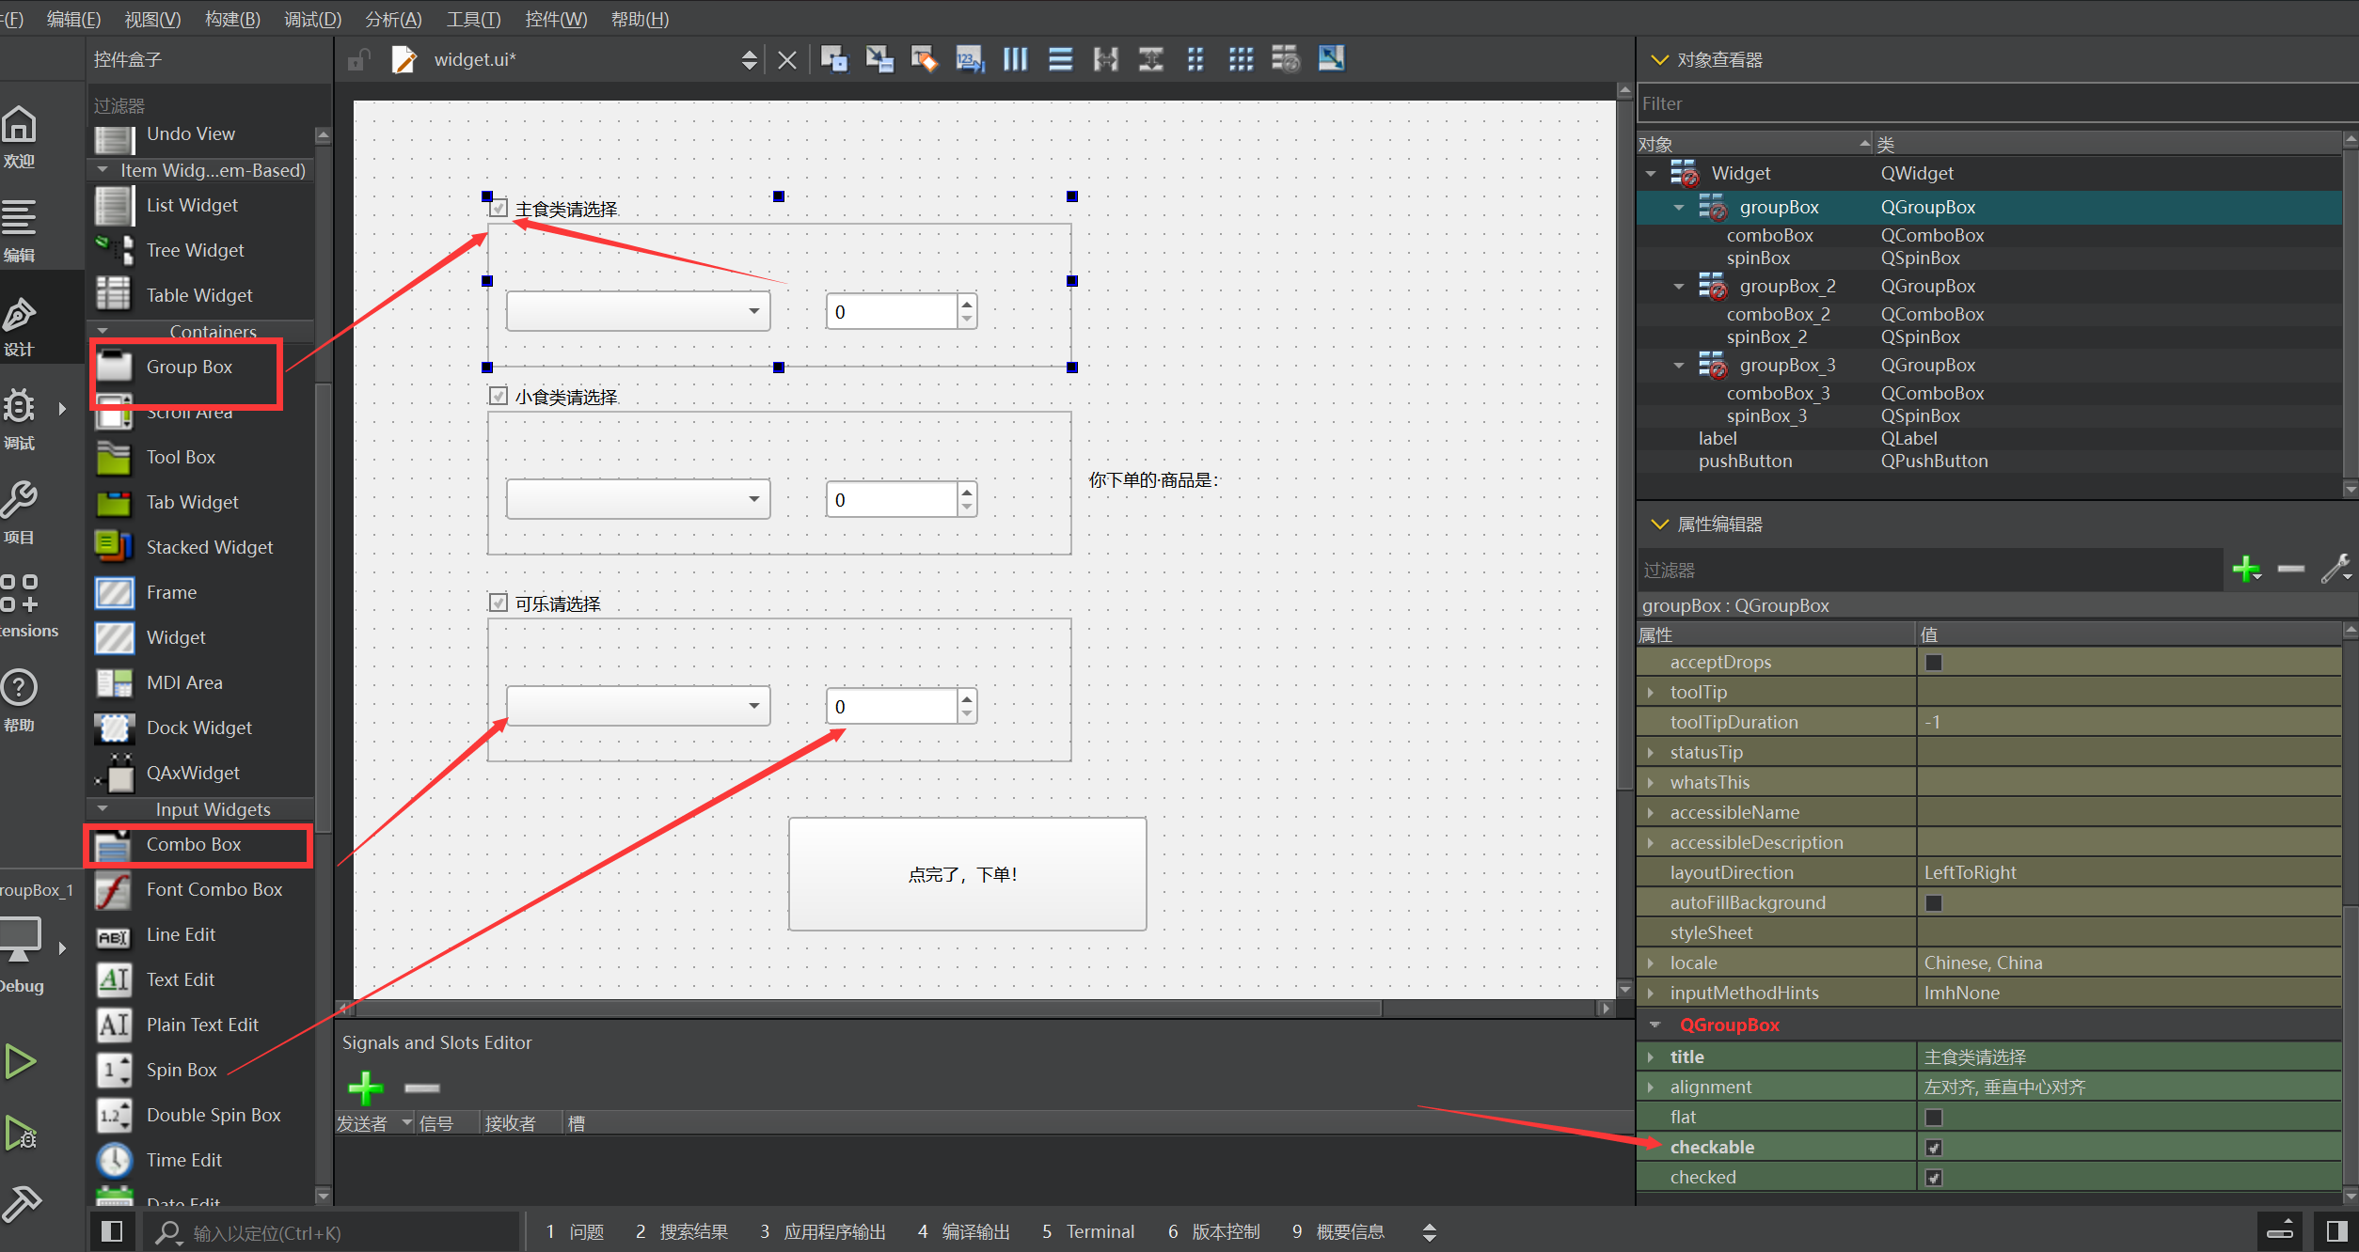Toggle the acceptDrops property checkbox
2359x1252 pixels.
pos(1934,663)
